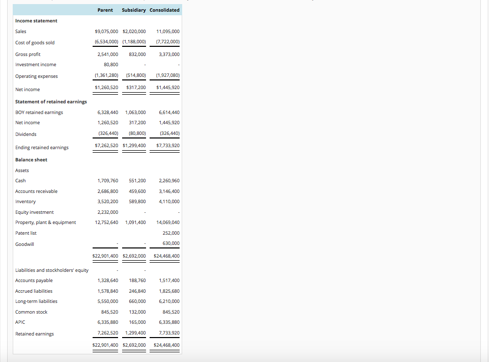Click the Subsidiary column header
The height and width of the screenshot is (362, 489).
pyautogui.click(x=134, y=10)
